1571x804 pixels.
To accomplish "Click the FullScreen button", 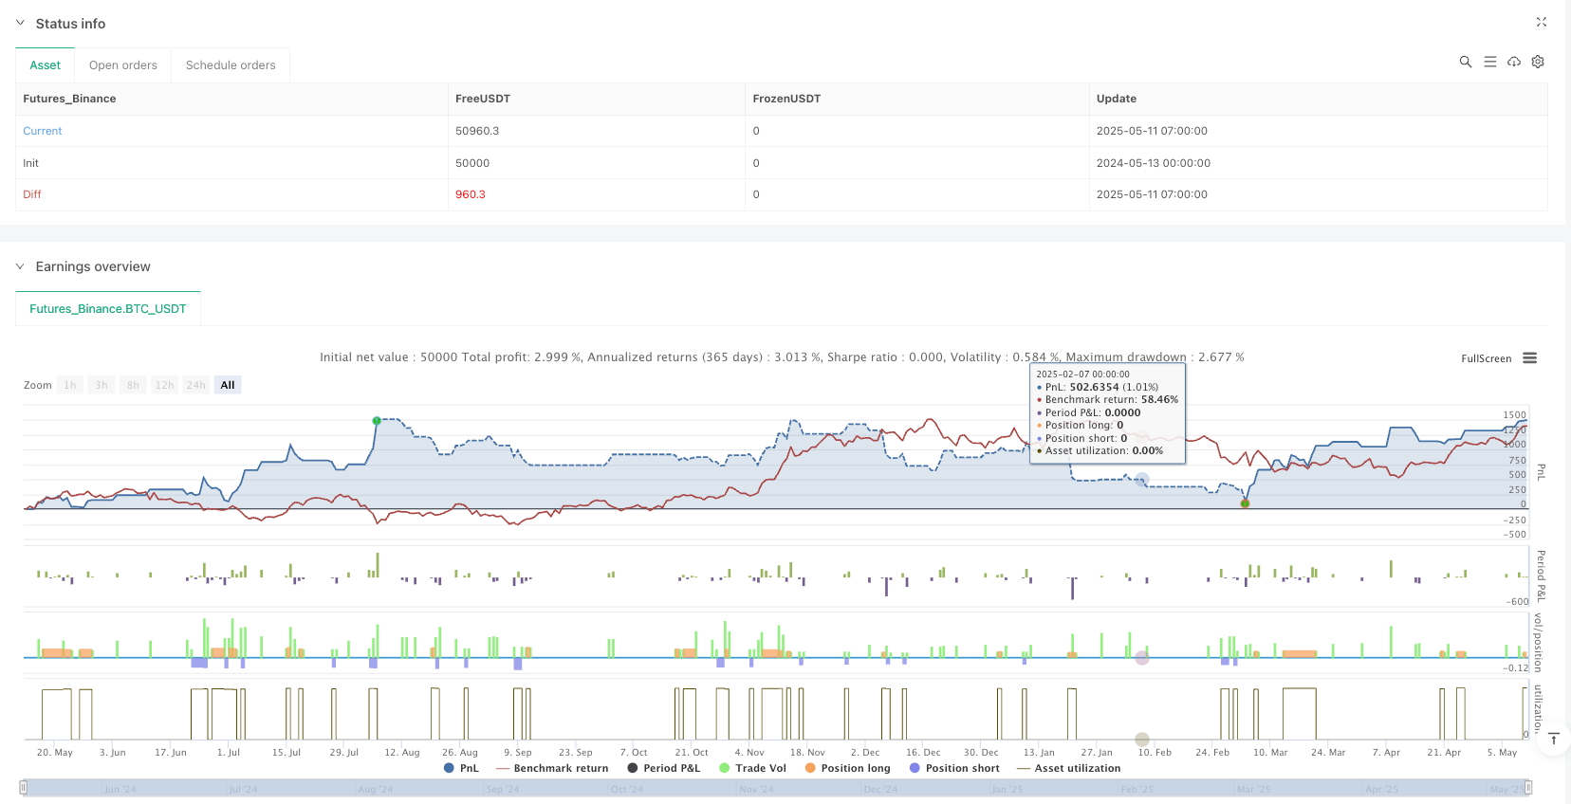I will 1486,358.
